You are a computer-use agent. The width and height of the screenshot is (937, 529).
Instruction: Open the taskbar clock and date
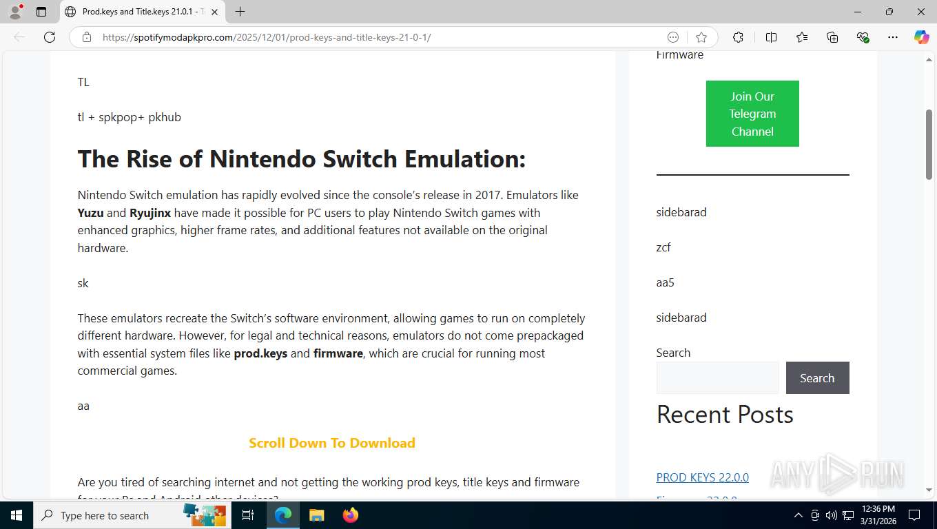click(x=878, y=515)
